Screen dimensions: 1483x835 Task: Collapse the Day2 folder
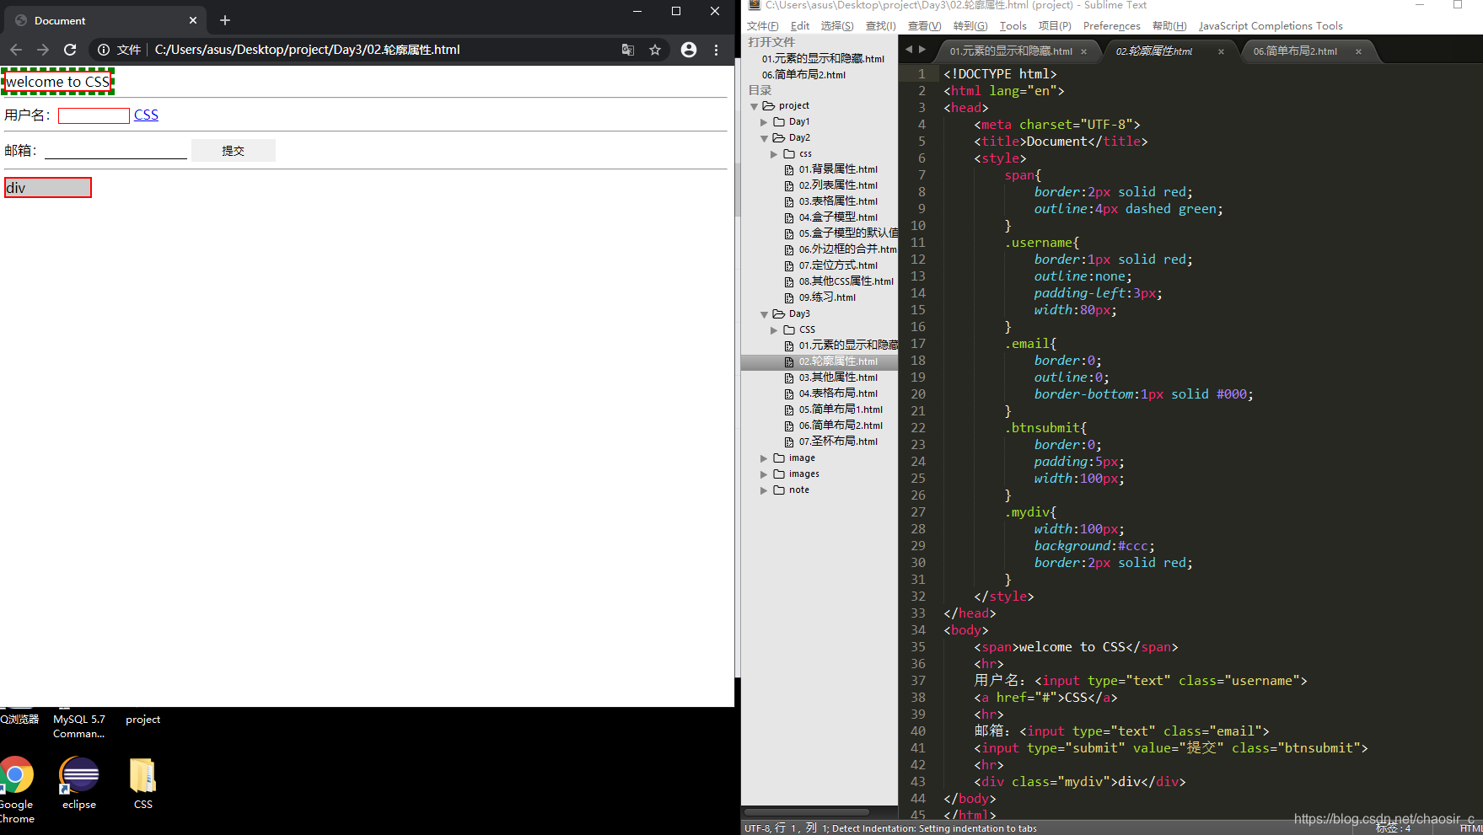point(764,138)
